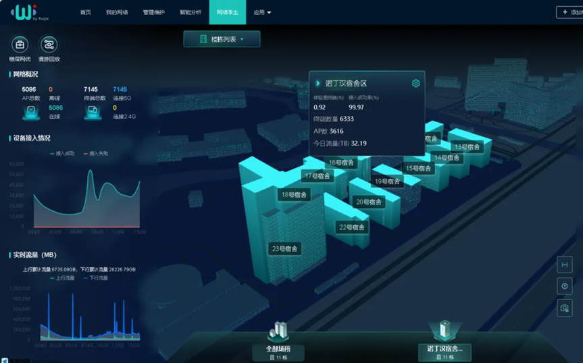Expand the 楼栋列表 building list dropdown
This screenshot has width=583, height=363.
[222, 39]
